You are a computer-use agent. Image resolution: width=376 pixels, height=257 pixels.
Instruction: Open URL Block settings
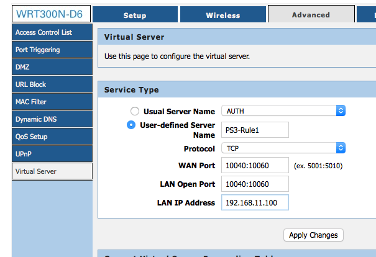[x=52, y=84]
